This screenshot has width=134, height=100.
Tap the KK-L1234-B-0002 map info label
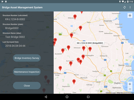[x=90, y=43]
